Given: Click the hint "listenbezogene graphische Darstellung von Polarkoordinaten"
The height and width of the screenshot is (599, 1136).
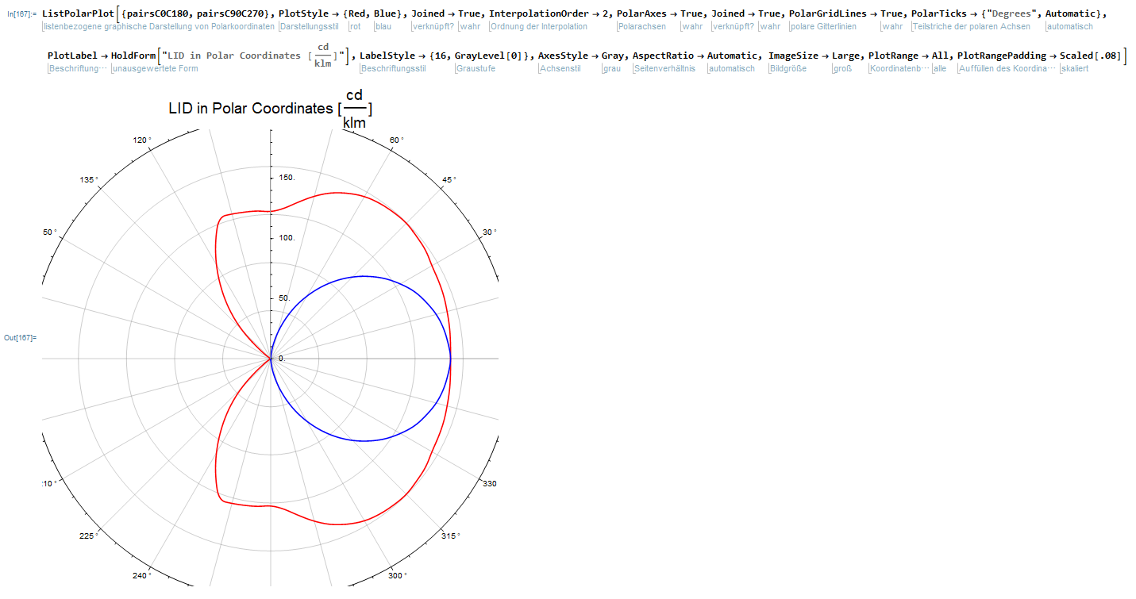Looking at the screenshot, I should pyautogui.click(x=159, y=27).
